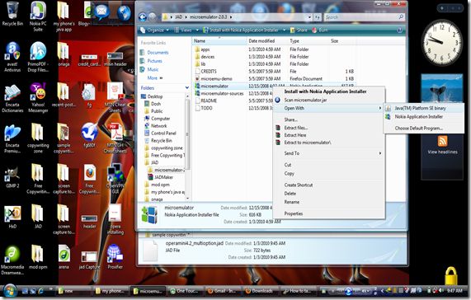Click the Back arrow in Explorer

coord(143,17)
